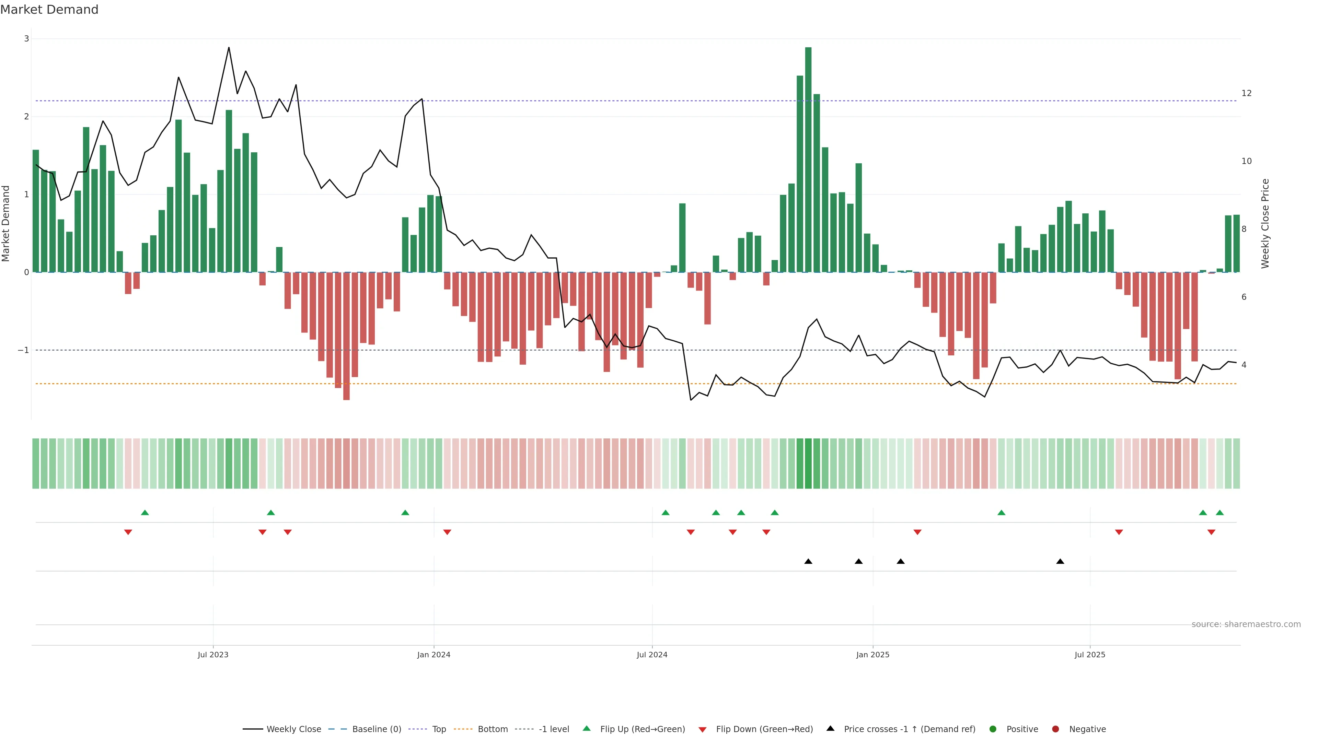Image resolution: width=1318 pixels, height=741 pixels.
Task: Click the last black triangle marker near Jul 2025
Action: [1060, 562]
